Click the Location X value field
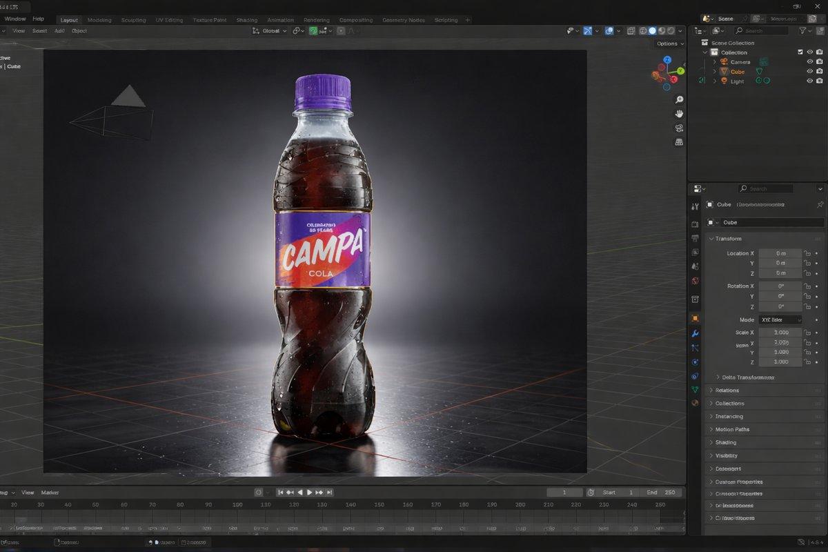The image size is (828, 552). click(x=780, y=253)
